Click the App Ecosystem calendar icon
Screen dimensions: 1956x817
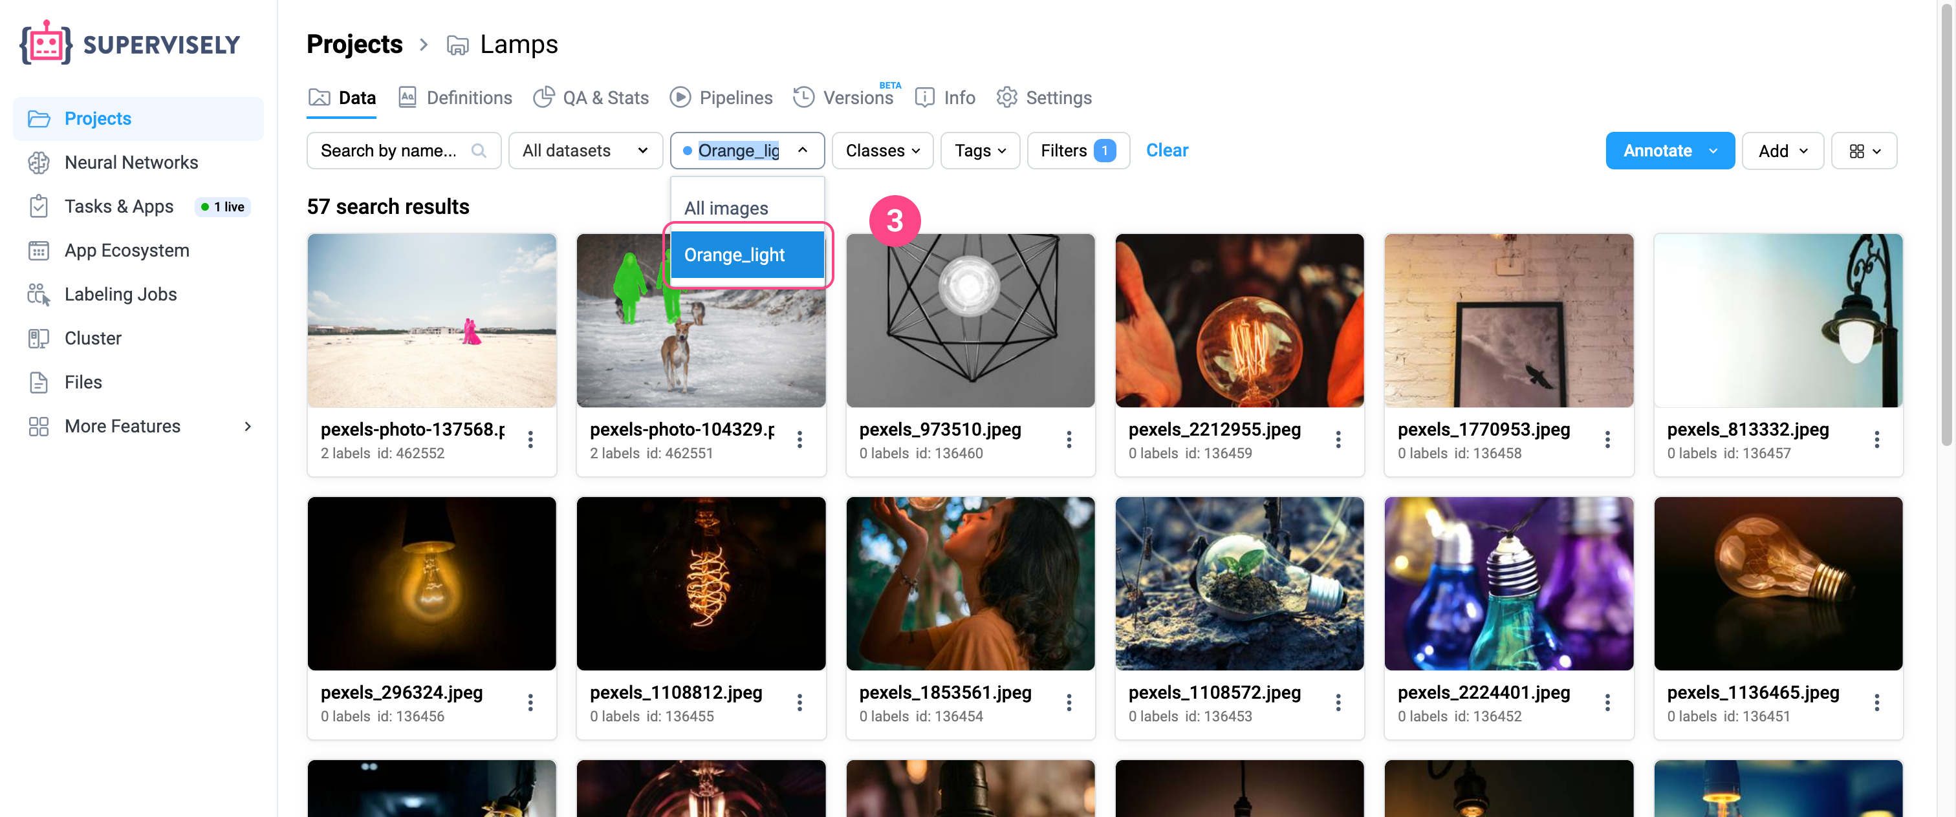tap(39, 250)
